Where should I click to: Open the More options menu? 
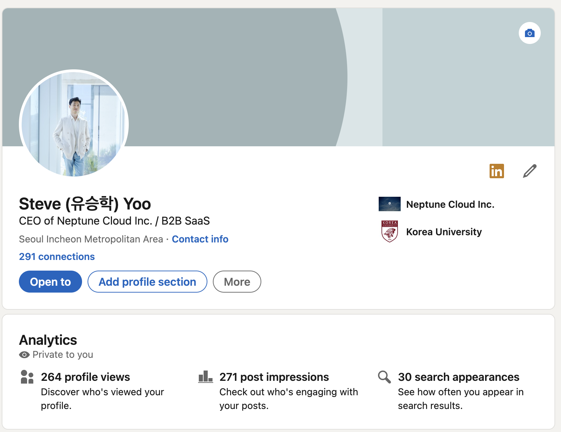pos(237,282)
